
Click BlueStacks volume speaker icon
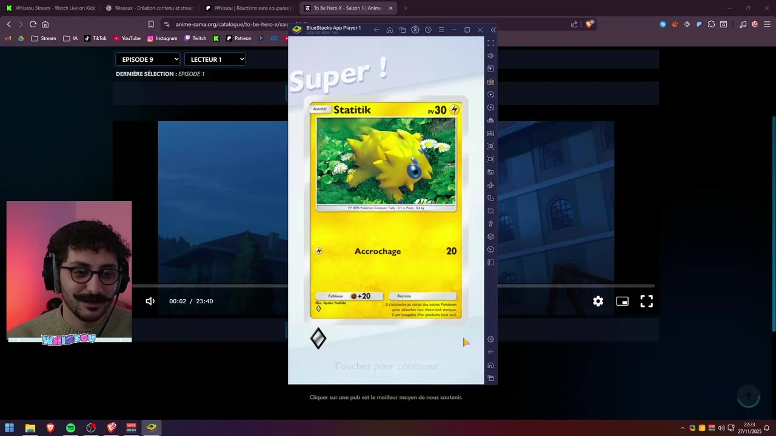[490, 56]
